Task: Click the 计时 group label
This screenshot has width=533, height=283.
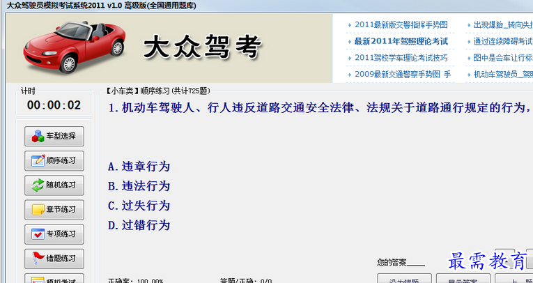Action: point(28,91)
